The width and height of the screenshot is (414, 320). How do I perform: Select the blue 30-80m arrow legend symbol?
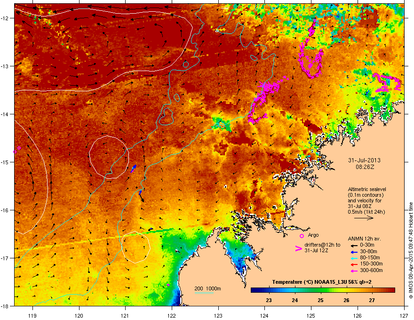tap(354, 252)
